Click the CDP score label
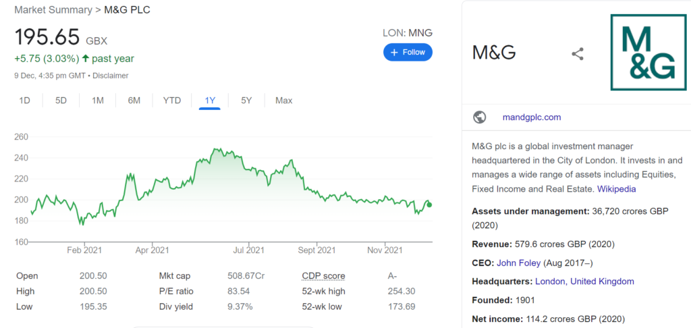The height and width of the screenshot is (328, 691). [323, 276]
